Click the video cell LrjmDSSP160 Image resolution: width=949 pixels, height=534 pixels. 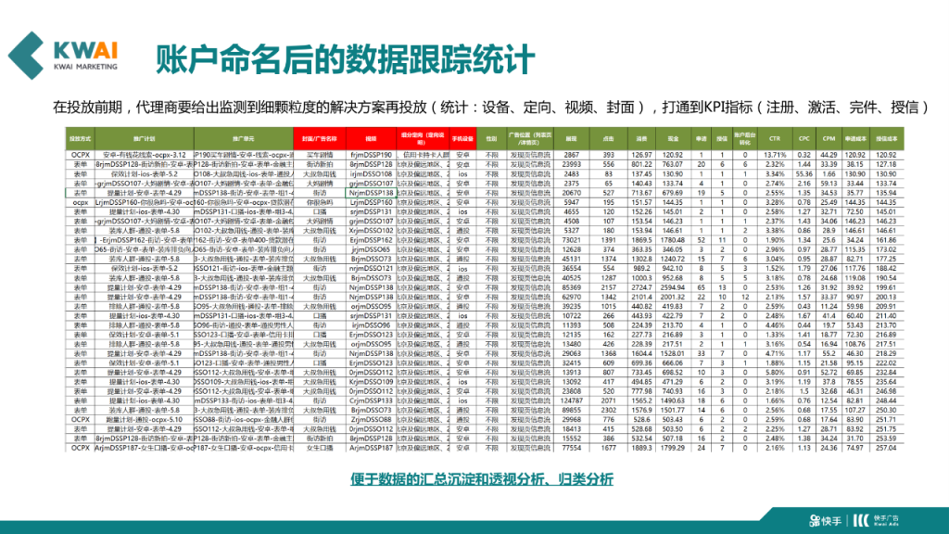coord(371,202)
